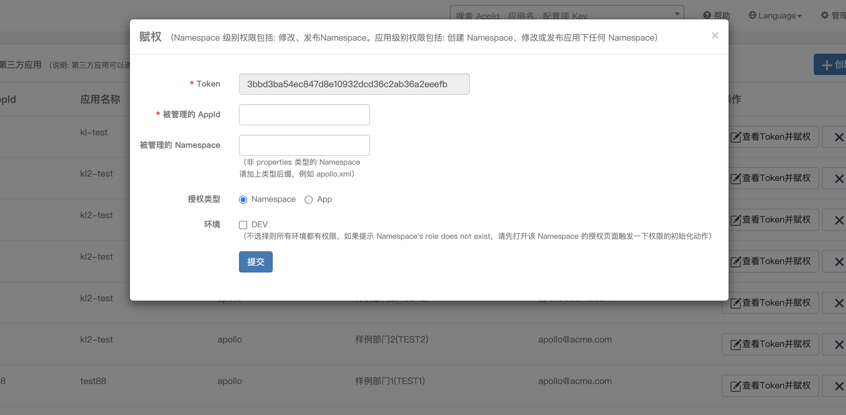Open the Language dropdown

(775, 15)
